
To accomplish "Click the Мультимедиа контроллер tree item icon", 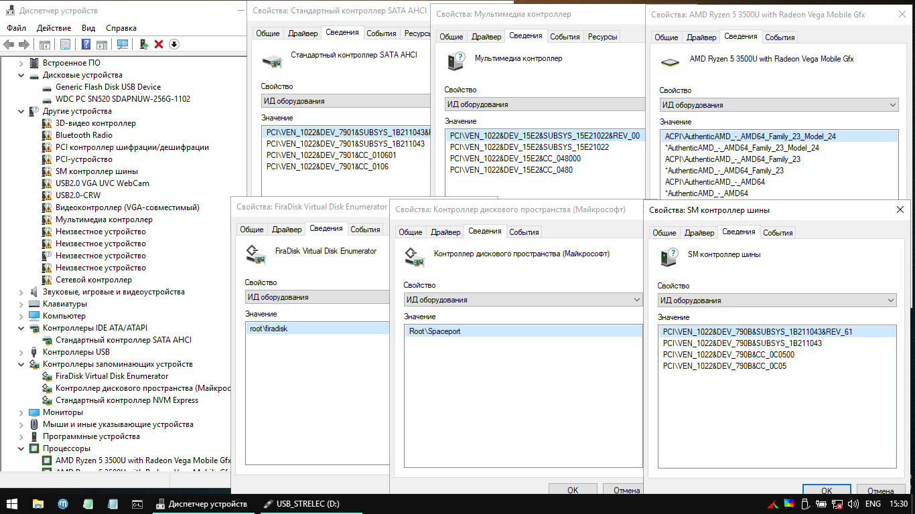I will click(47, 220).
